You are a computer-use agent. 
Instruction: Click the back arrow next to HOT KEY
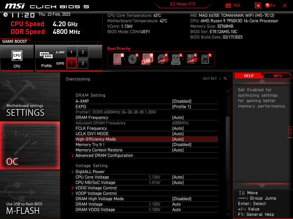point(225,79)
